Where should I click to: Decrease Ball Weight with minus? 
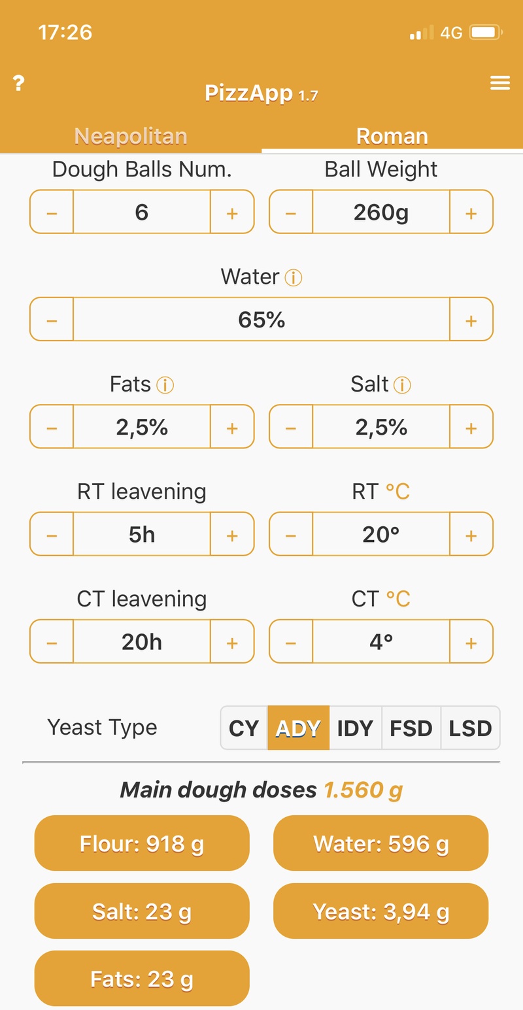(292, 213)
